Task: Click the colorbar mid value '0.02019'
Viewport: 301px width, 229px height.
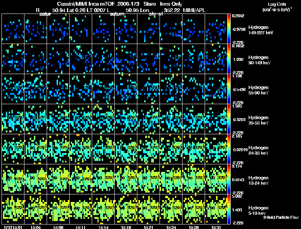Action: click(x=240, y=150)
